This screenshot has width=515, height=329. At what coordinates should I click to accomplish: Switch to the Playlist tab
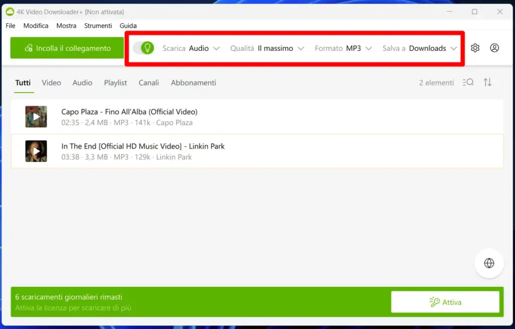(115, 83)
